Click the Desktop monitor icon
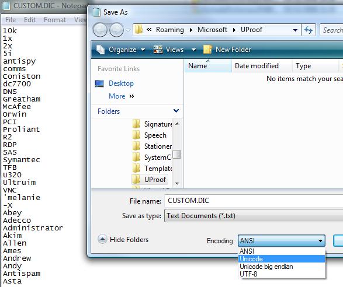This screenshot has height=287, width=343. click(99, 83)
